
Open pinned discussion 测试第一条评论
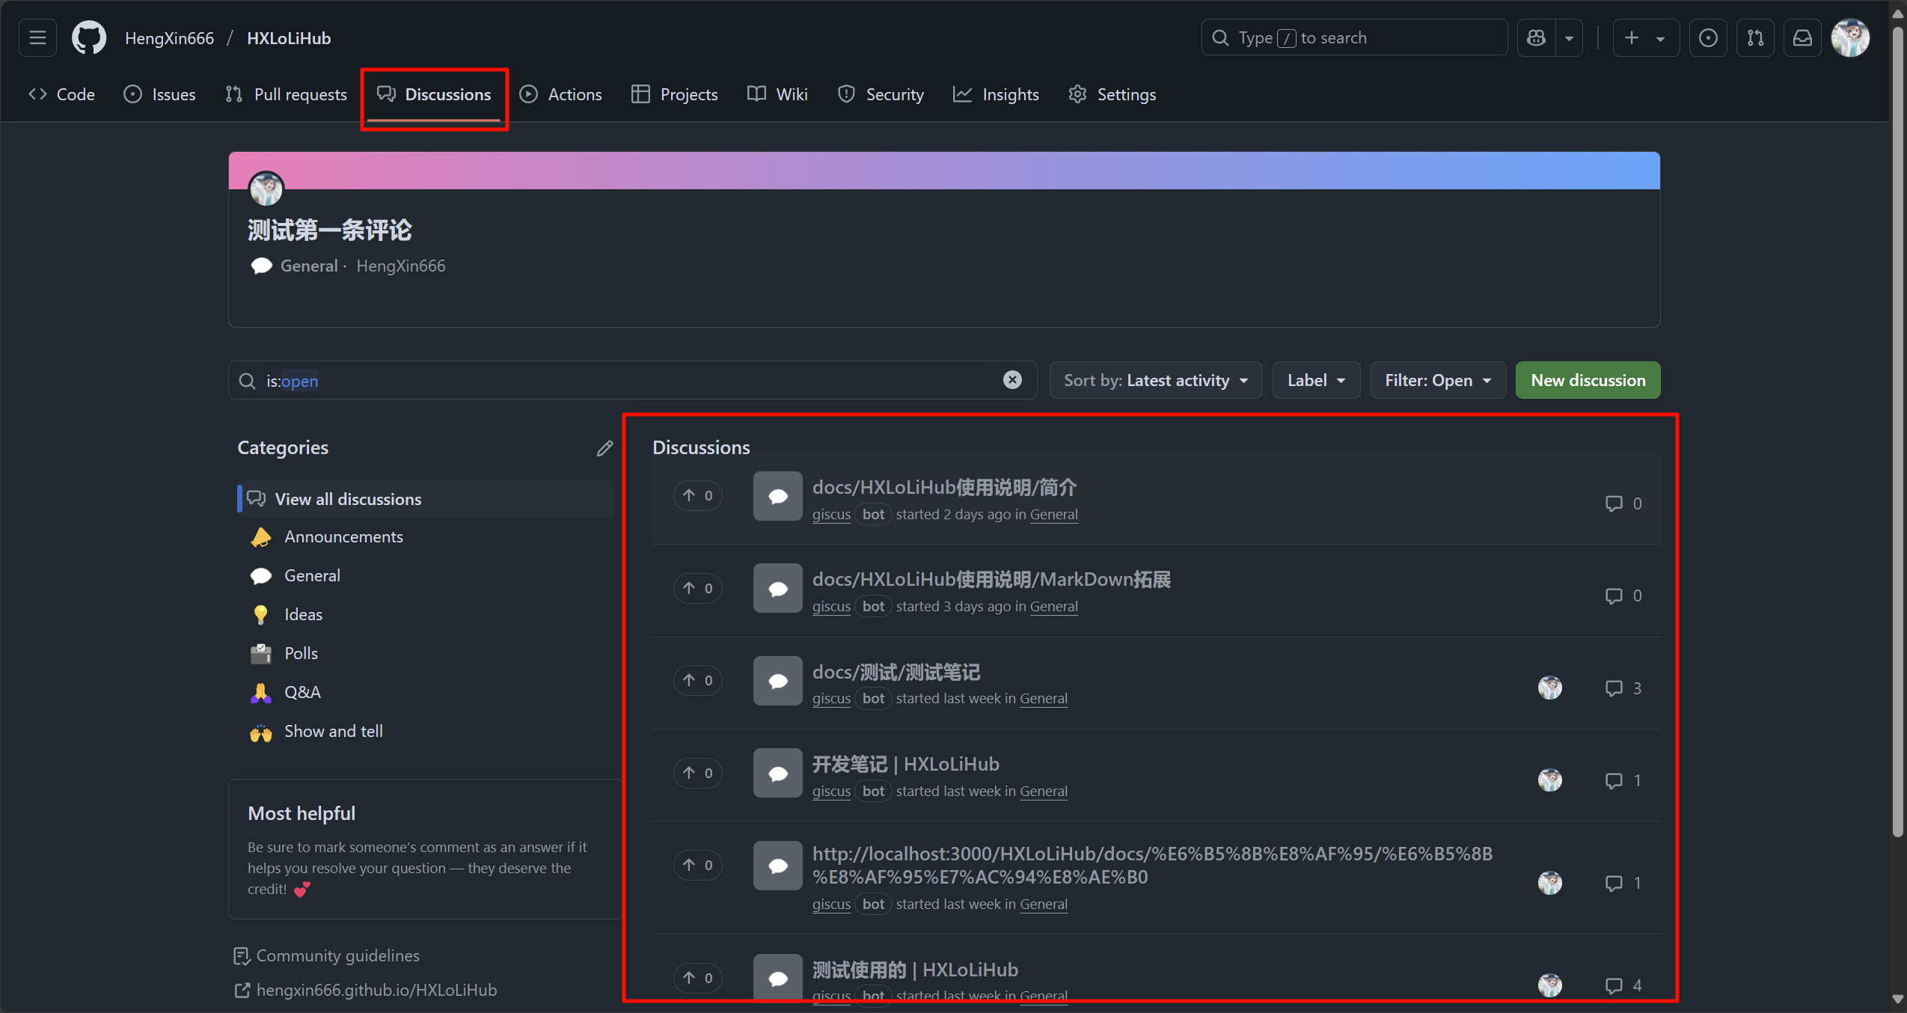330,230
